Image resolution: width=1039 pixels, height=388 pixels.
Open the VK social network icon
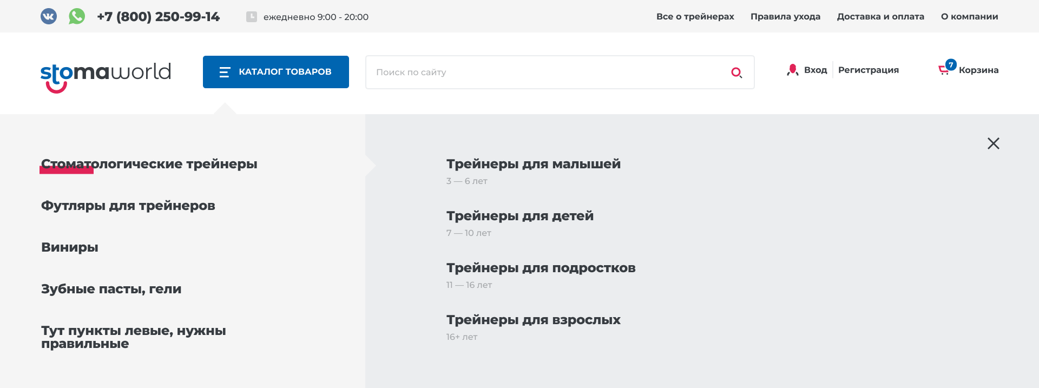point(49,16)
